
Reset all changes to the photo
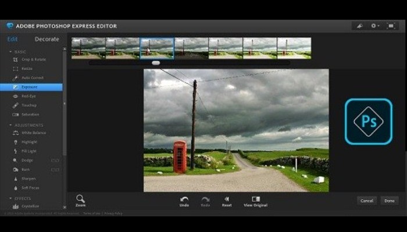227,201
